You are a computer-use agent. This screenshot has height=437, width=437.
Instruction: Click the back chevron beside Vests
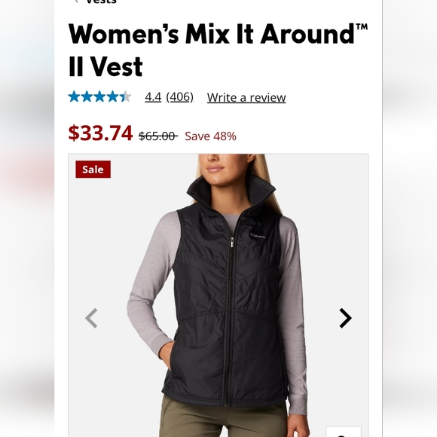tap(76, 2)
